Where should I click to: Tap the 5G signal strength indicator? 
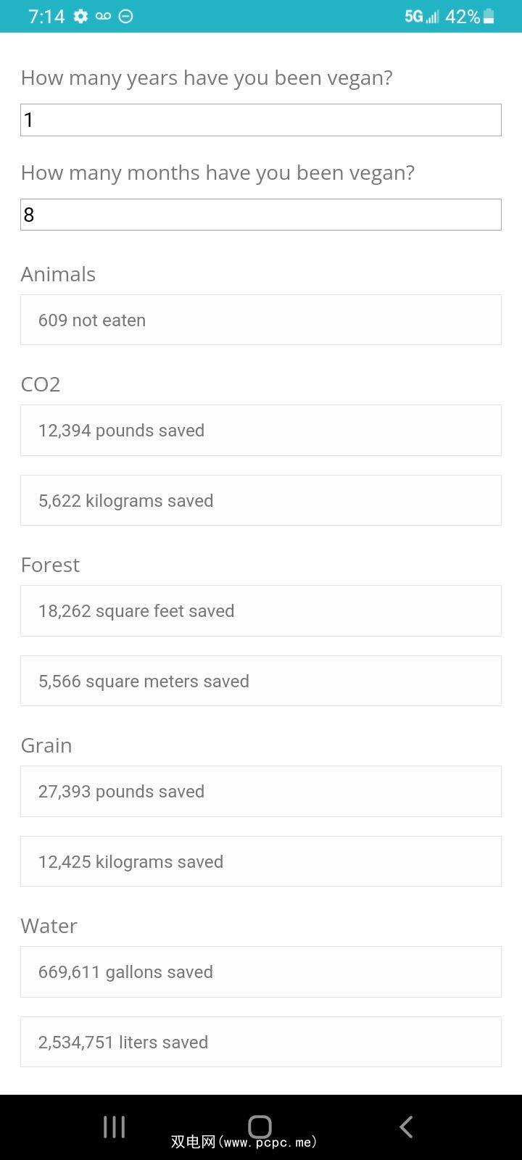(422, 16)
